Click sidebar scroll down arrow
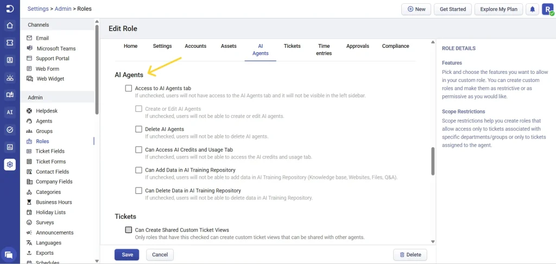The width and height of the screenshot is (556, 264). (x=97, y=261)
